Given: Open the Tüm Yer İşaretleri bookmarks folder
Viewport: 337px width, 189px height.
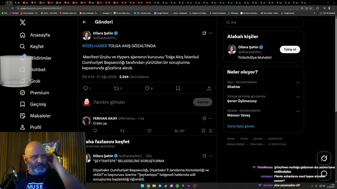Looking at the screenshot, I should click(x=328, y=13).
